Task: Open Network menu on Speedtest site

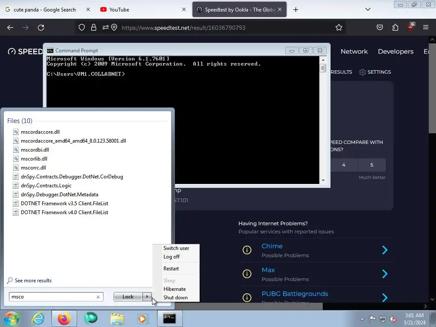Action: [x=354, y=52]
